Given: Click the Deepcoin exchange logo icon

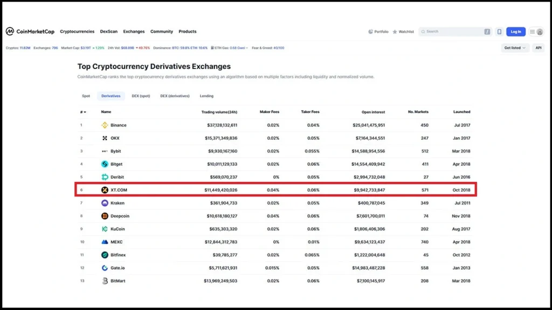Looking at the screenshot, I should click(105, 216).
